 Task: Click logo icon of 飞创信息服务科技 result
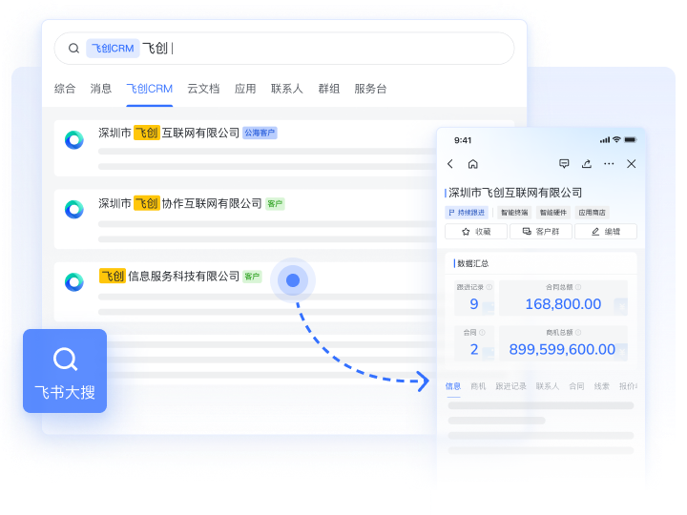74,282
